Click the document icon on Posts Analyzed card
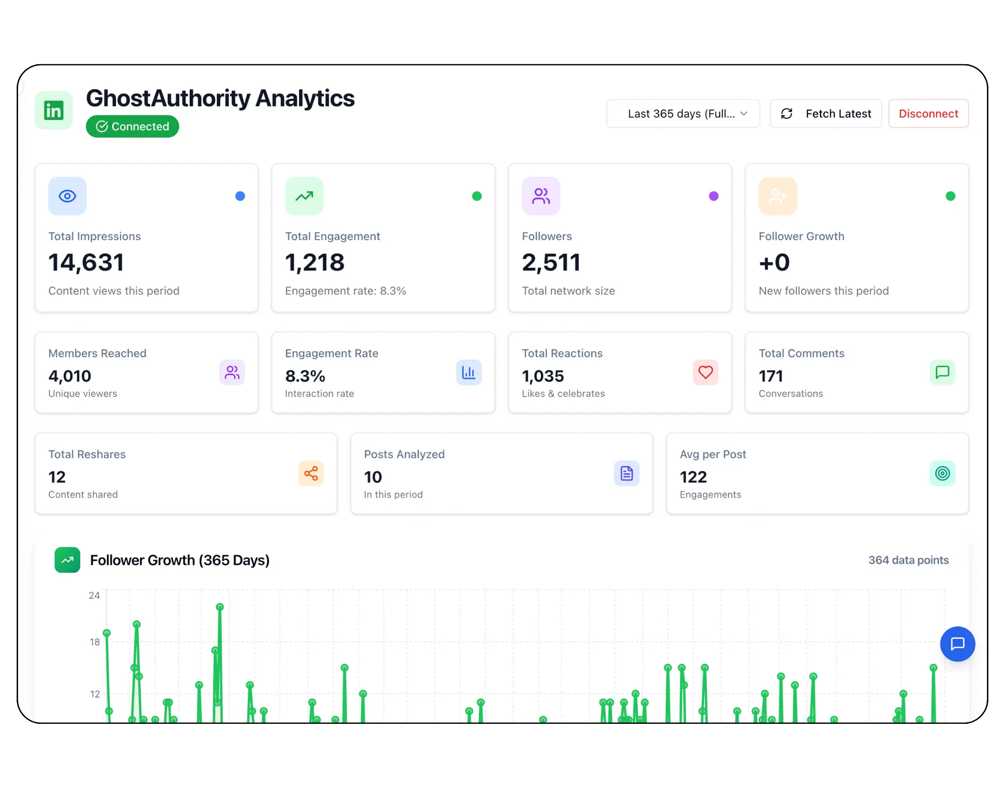1005x788 pixels. (x=626, y=473)
